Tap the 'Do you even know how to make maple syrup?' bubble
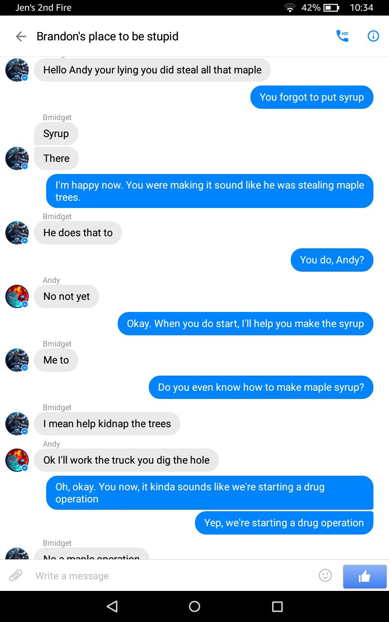This screenshot has height=622, width=389. 261,387
